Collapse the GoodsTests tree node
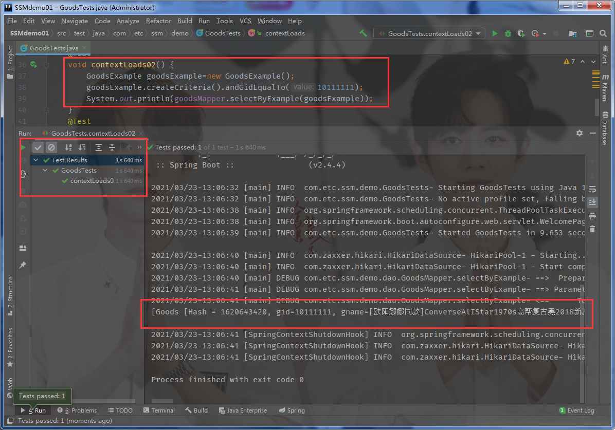Image resolution: width=615 pixels, height=430 pixels. click(x=45, y=170)
